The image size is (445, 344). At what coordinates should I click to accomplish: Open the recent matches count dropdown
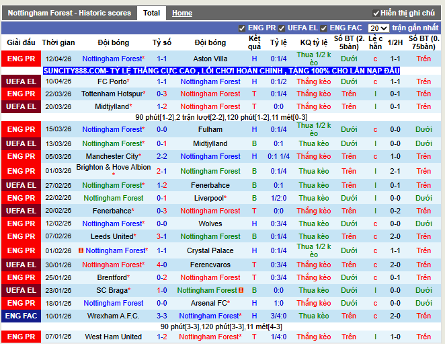click(x=378, y=28)
